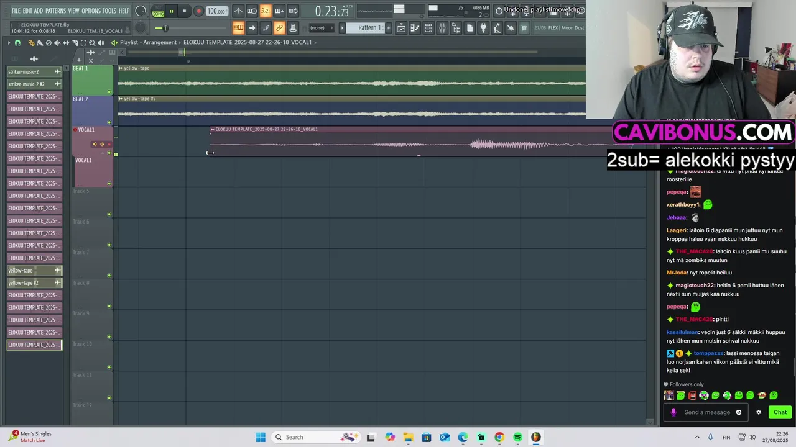The height and width of the screenshot is (447, 796).
Task: Toggle the metronome icon
Action: point(238,11)
